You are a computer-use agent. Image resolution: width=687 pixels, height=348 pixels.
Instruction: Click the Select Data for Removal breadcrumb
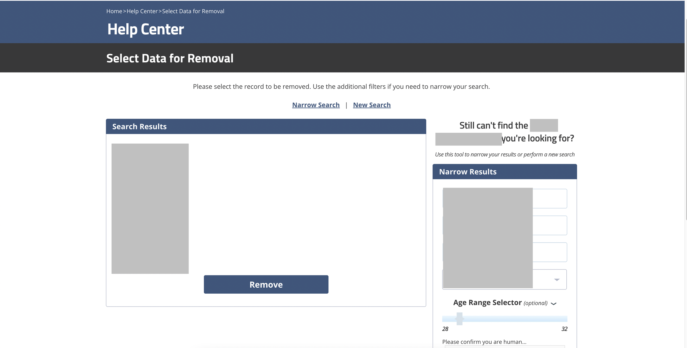193,11
